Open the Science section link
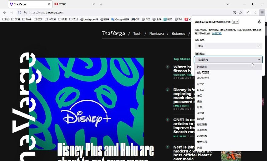The width and height of the screenshot is (267, 161). tap(178, 33)
